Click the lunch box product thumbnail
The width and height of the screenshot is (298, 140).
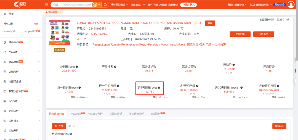tap(60, 31)
